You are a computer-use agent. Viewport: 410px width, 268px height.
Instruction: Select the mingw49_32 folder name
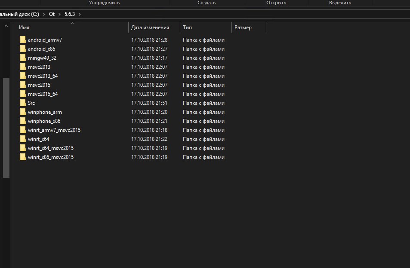[42, 58]
